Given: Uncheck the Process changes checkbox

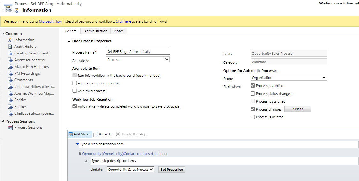Looking at the screenshot, I should click(253, 109).
